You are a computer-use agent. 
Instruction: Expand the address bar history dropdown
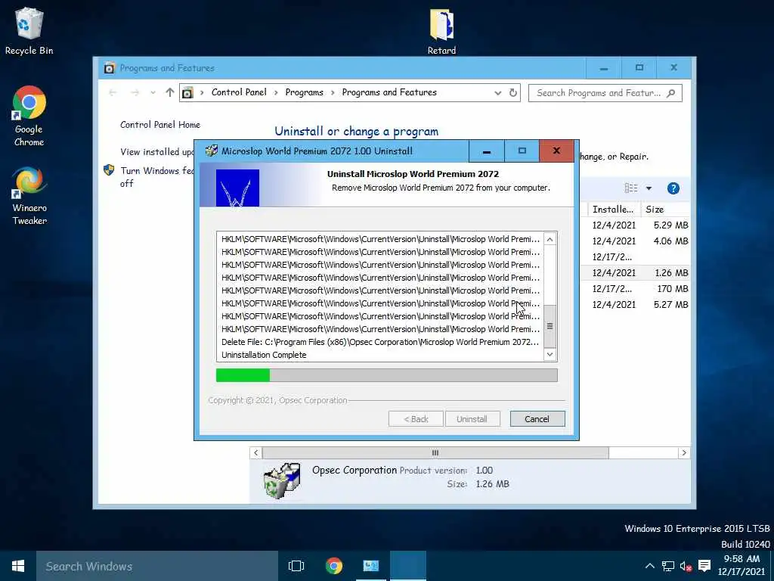coord(497,93)
